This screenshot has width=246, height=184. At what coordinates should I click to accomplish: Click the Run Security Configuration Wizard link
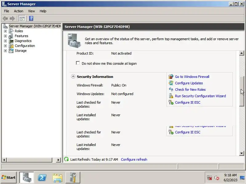(200, 96)
